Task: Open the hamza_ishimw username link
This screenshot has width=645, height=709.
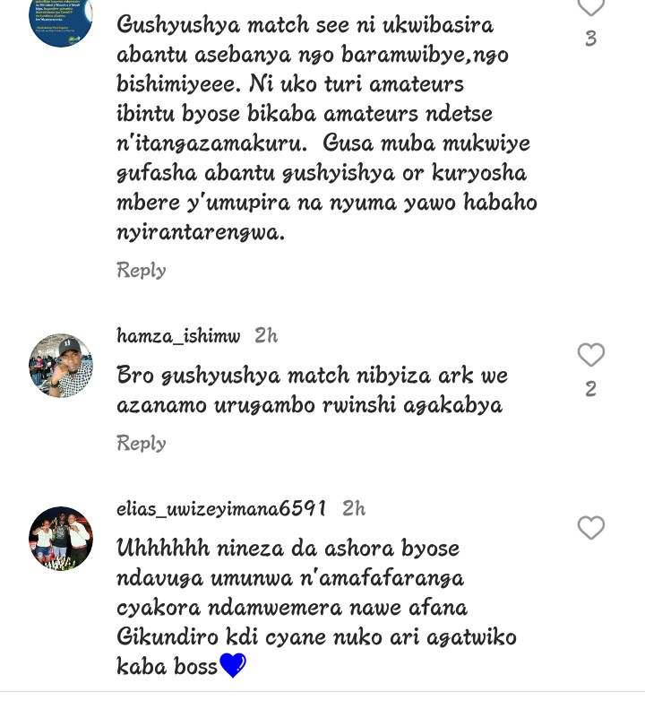Action: 178,336
